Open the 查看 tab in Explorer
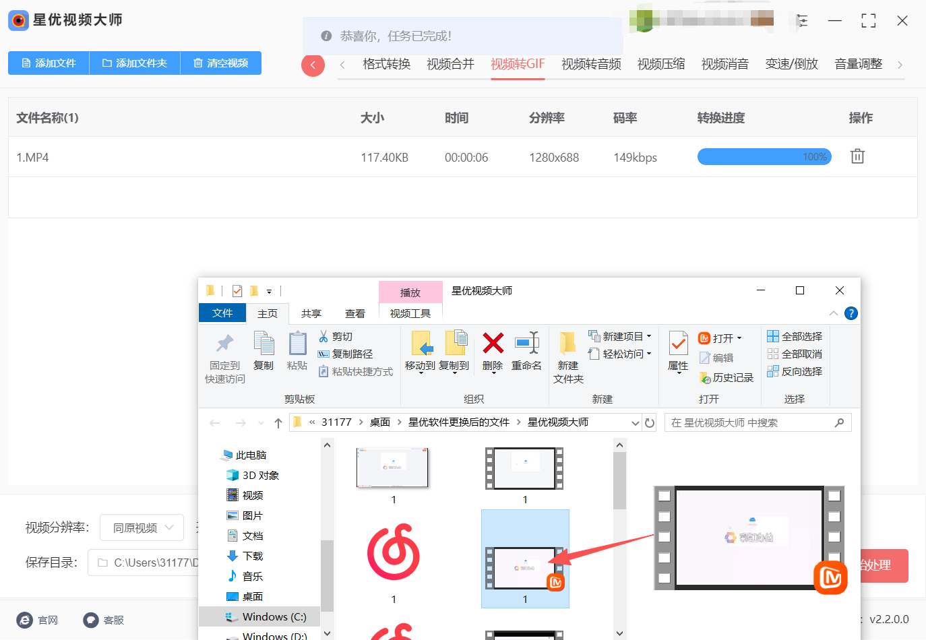The image size is (926, 640). coord(354,313)
